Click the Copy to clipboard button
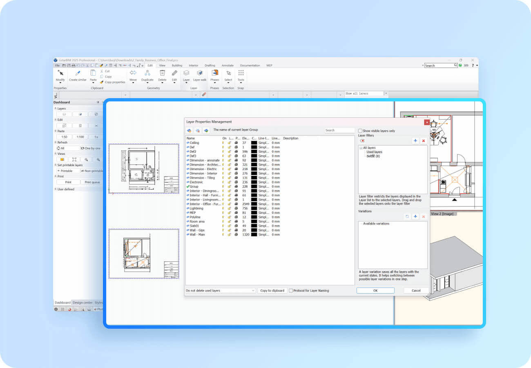Viewport: 531px width, 368px height. tap(272, 291)
